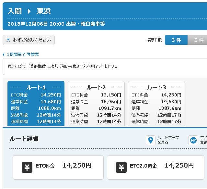The width and height of the screenshot is (207, 189).
Task: Search again with 1時間前で再検索 link
Action: click(23, 55)
